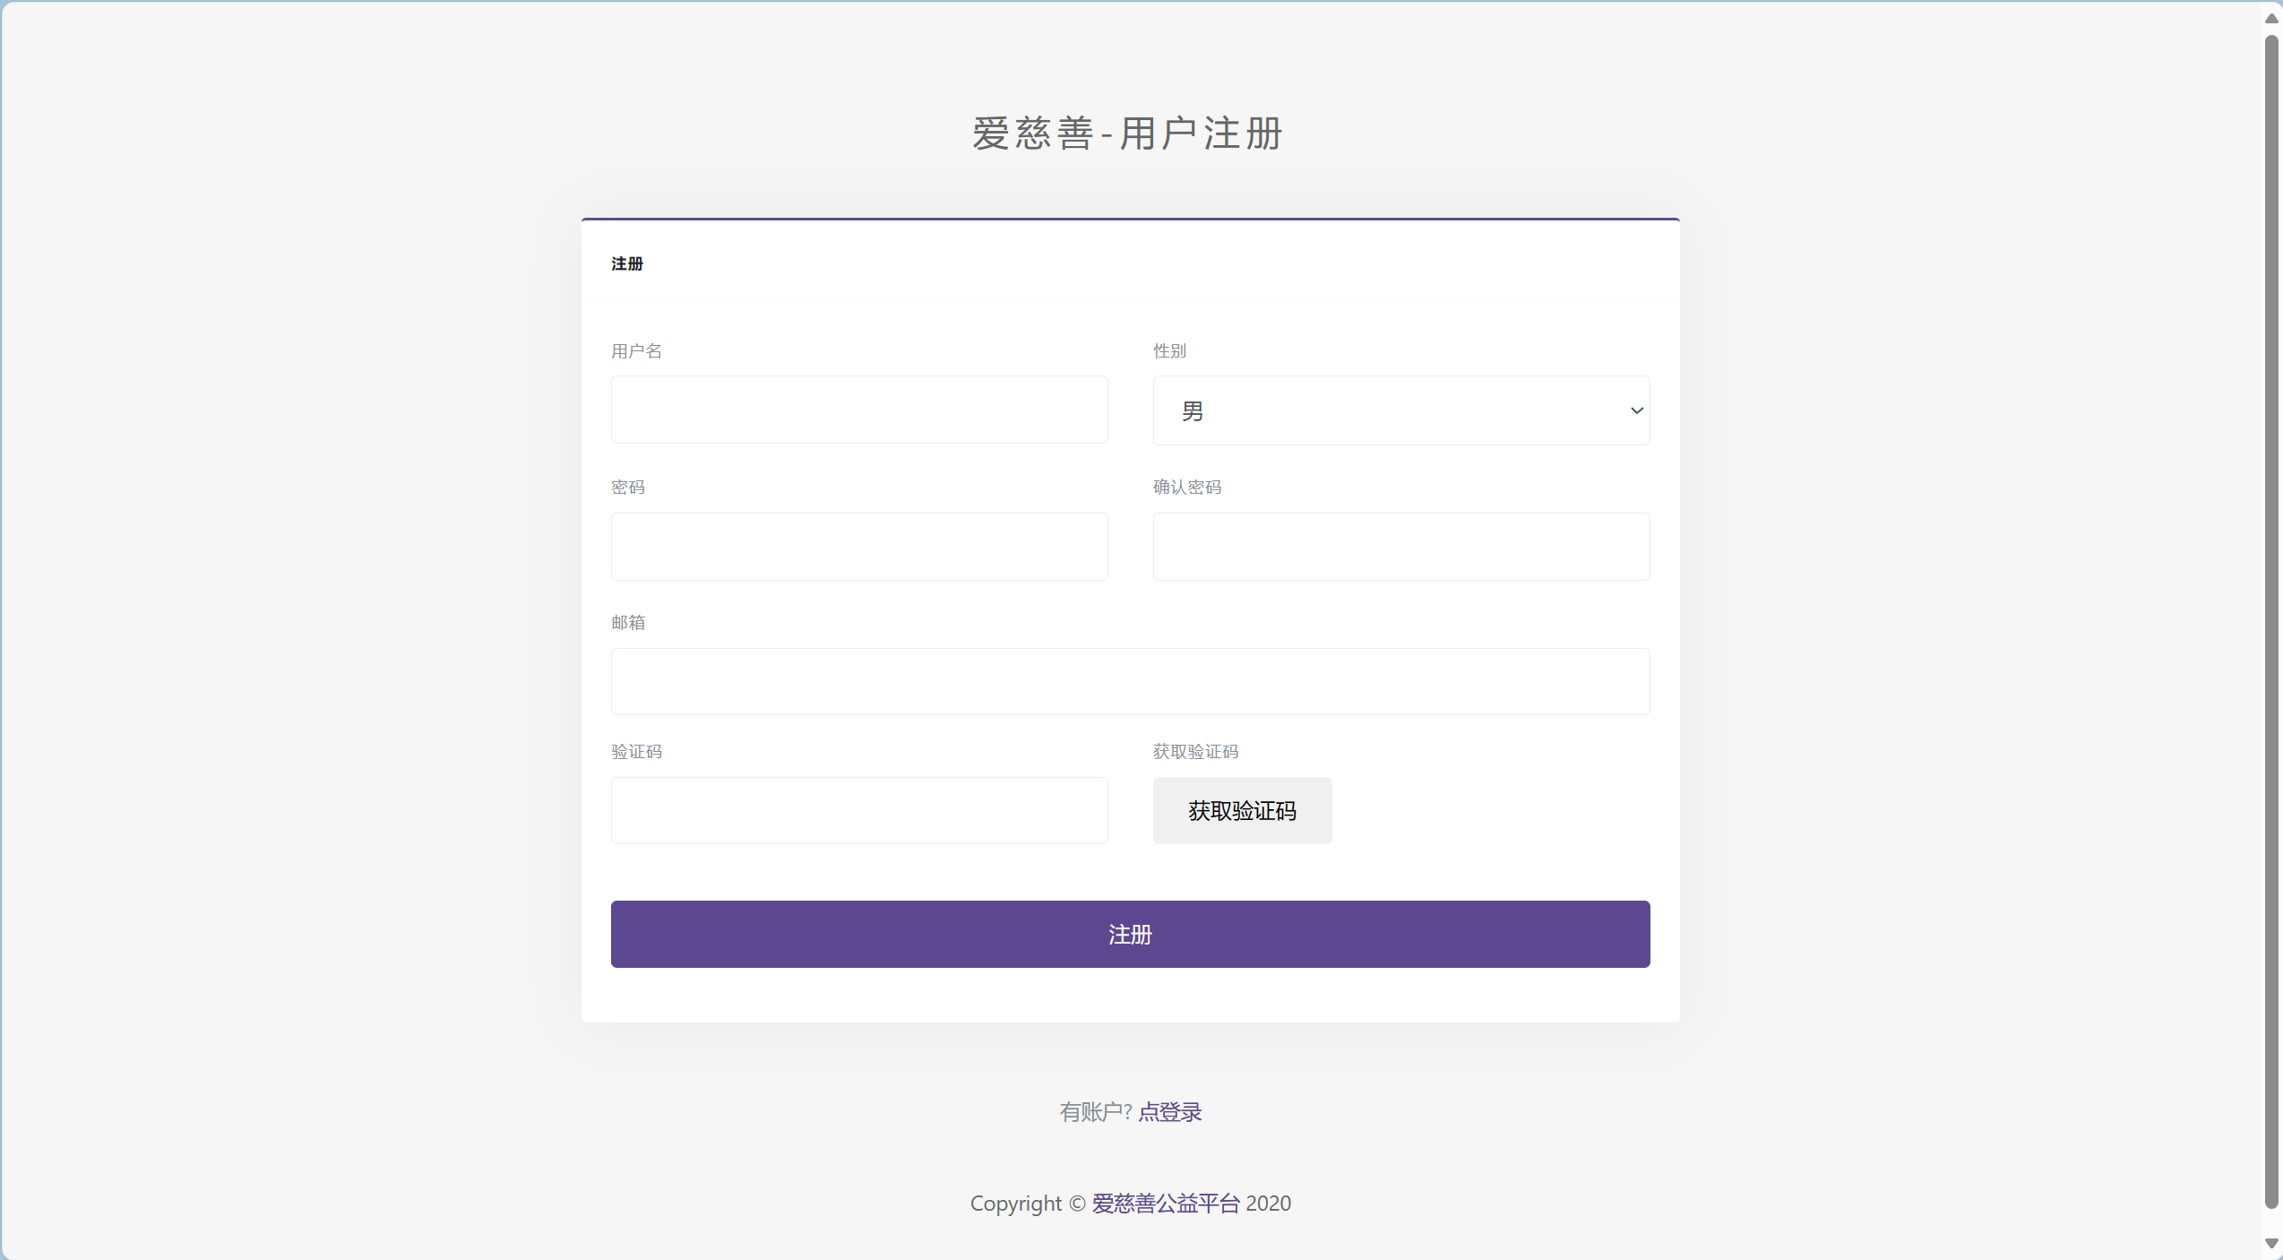Screen dimensions: 2283x1260
Task: Open the 性别 gender dropdown
Action: coord(1400,410)
